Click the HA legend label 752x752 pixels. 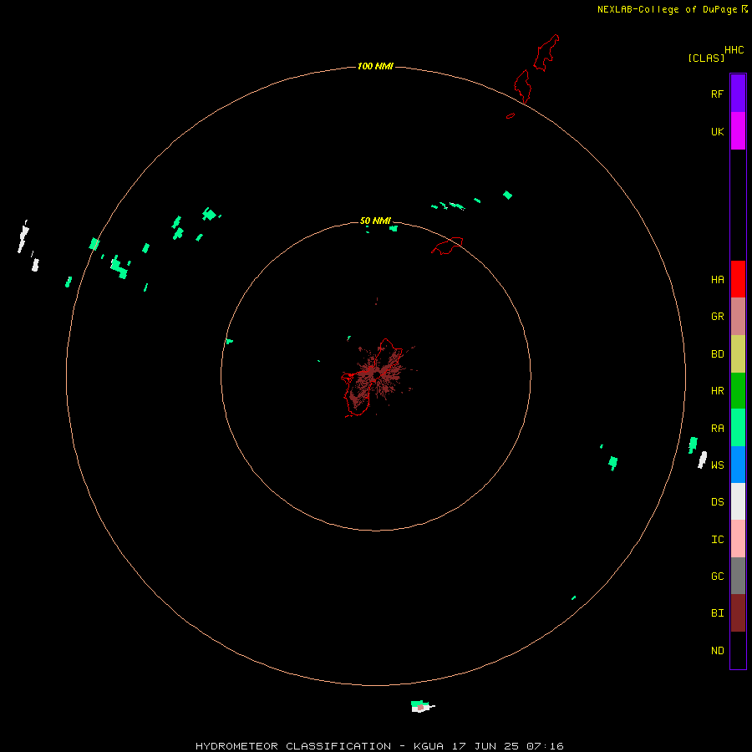[717, 279]
